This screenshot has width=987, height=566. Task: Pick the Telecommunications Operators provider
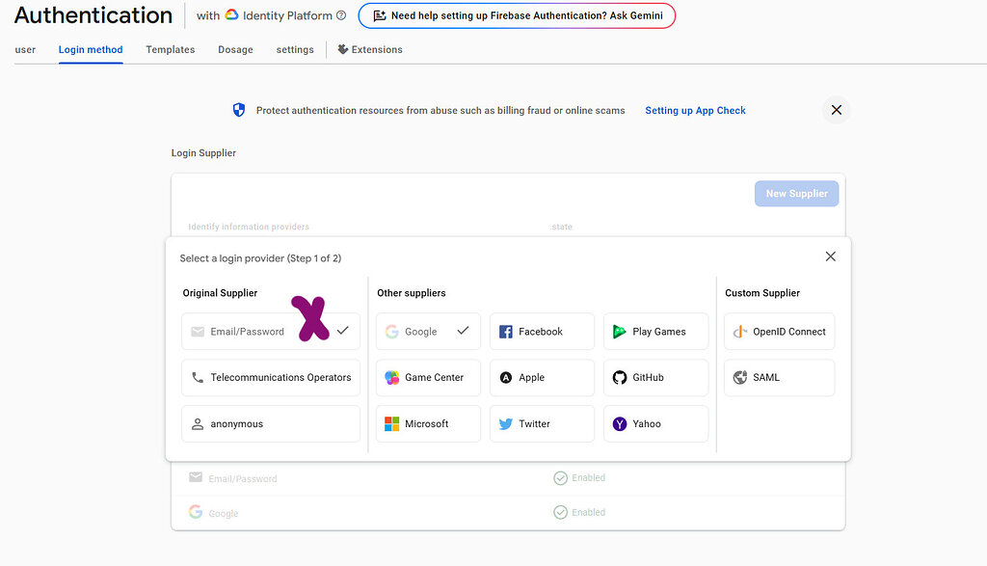[271, 377]
